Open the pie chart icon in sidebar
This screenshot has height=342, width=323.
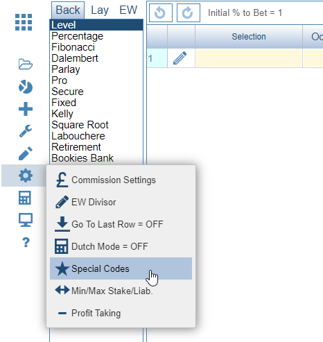coord(26,87)
